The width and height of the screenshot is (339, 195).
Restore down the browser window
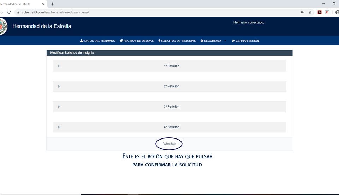point(334,4)
